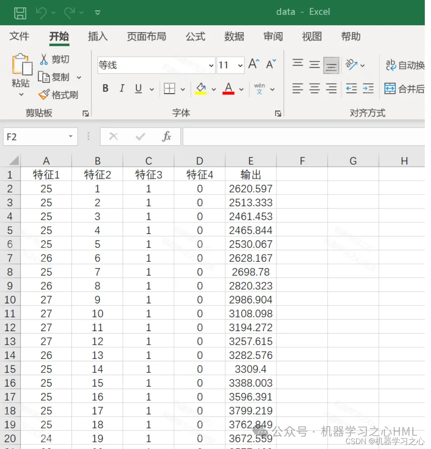Expand the text orientation dropdown arrow
The width and height of the screenshot is (431, 449).
point(363,65)
